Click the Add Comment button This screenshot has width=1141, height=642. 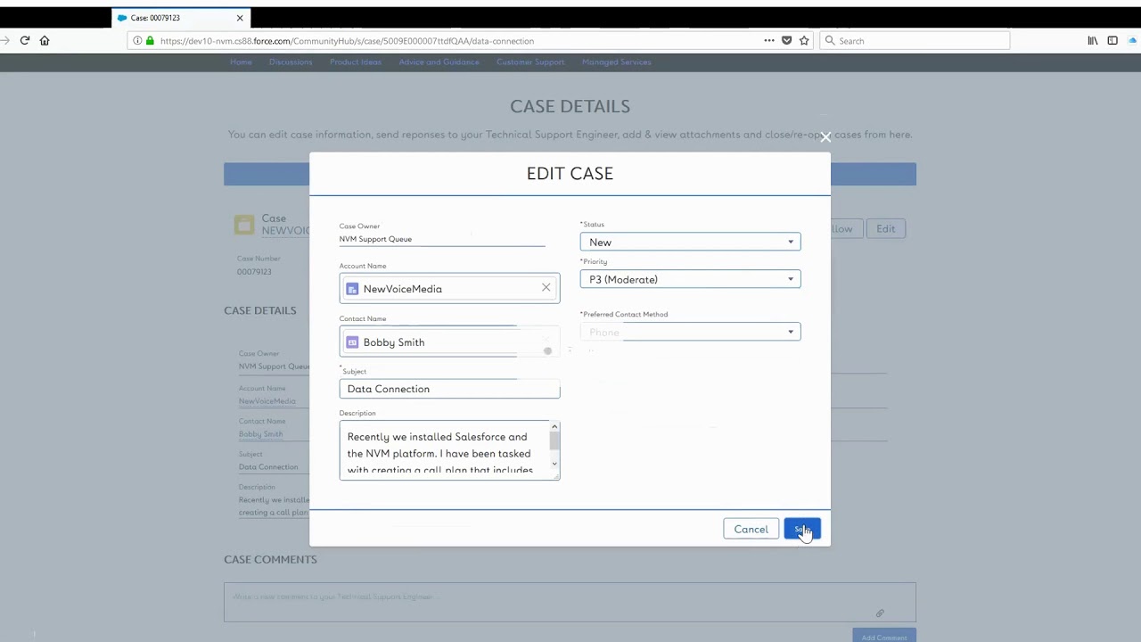(884, 637)
